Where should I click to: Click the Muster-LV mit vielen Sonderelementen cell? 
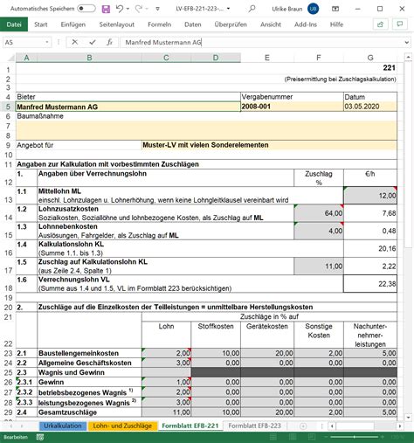(269, 145)
